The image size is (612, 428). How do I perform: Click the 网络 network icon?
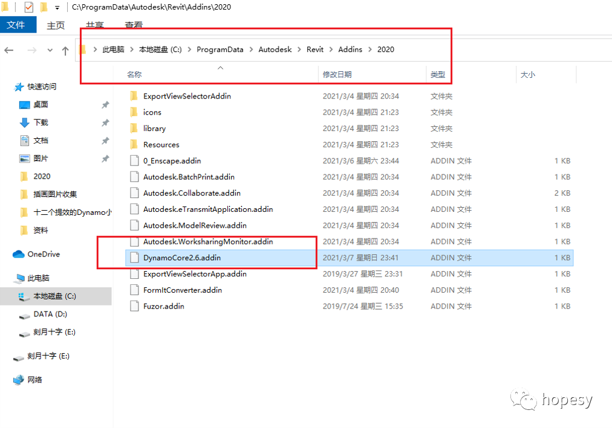point(18,380)
